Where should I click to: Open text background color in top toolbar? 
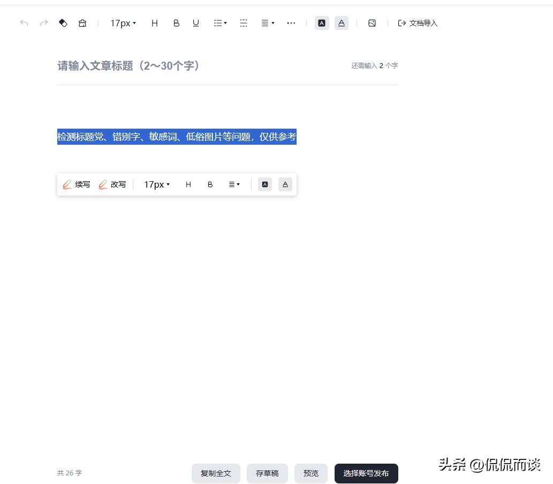(322, 23)
